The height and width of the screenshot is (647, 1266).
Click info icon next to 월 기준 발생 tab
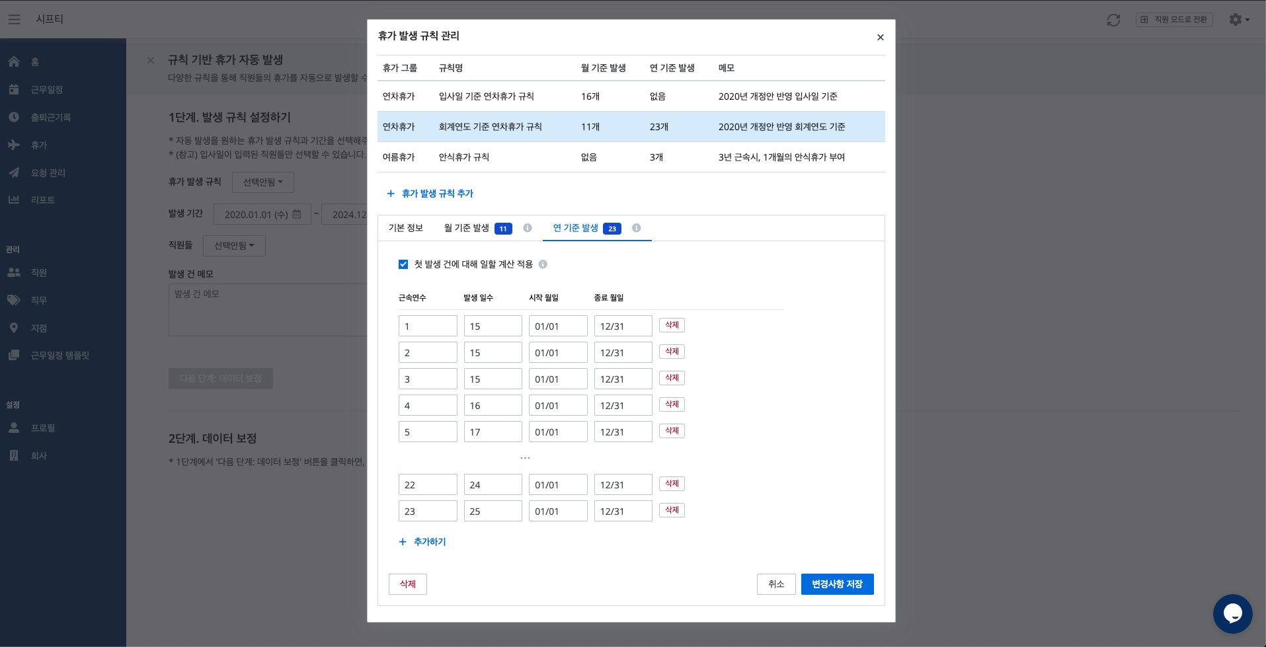528,228
